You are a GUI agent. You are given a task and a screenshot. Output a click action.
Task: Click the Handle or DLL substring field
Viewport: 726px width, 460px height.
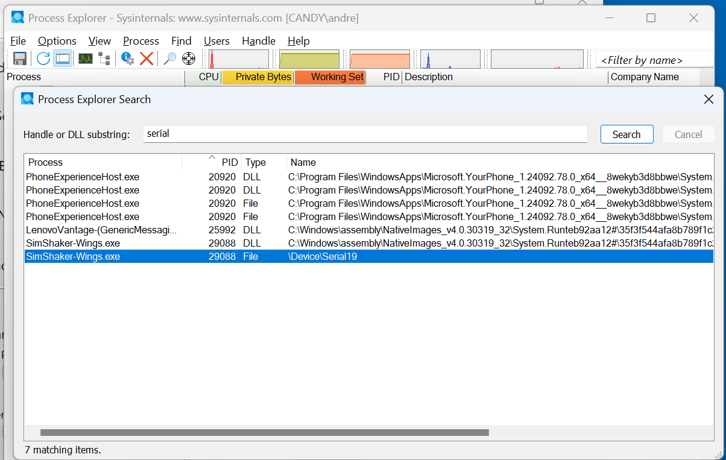[x=365, y=134]
